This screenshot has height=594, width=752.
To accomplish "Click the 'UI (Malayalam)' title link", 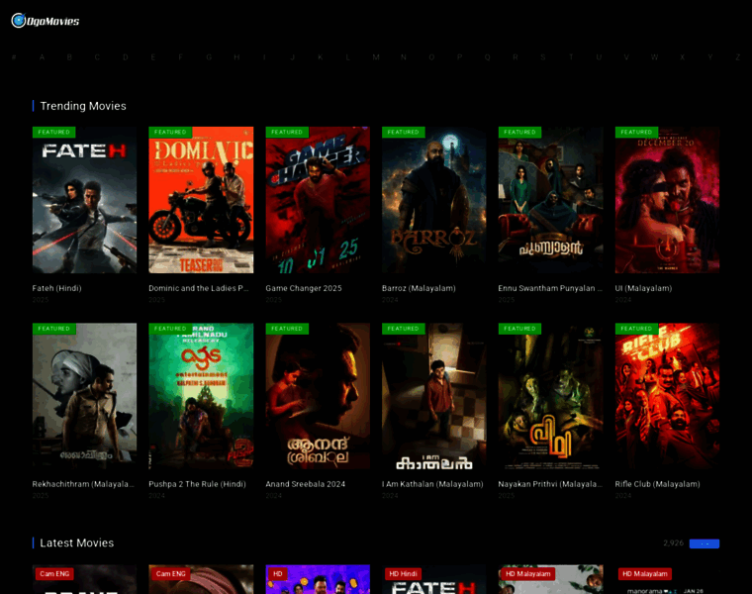I will coord(643,288).
